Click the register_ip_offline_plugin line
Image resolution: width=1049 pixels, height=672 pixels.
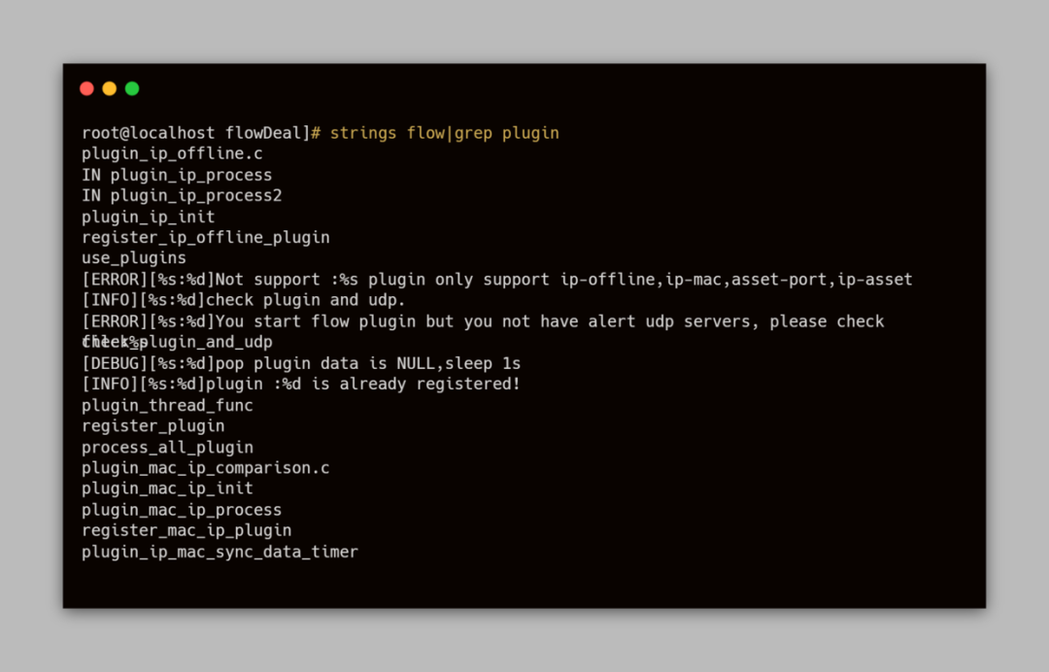click(205, 237)
